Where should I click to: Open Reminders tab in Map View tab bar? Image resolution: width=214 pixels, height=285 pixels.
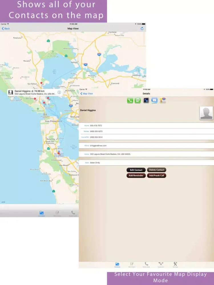(x=57, y=213)
